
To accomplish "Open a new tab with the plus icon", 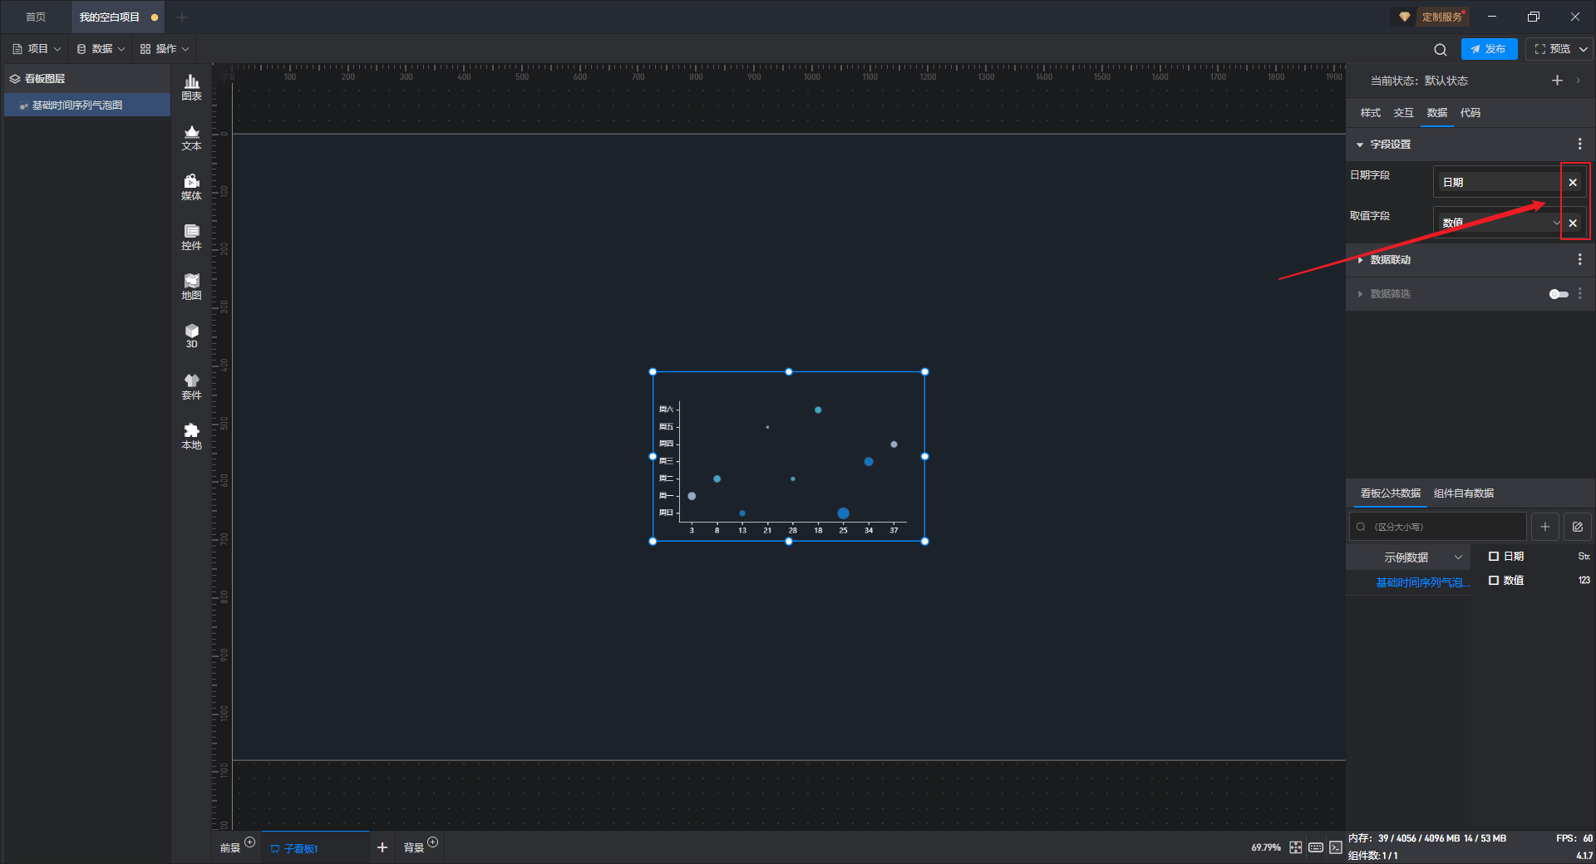I will pyautogui.click(x=182, y=17).
